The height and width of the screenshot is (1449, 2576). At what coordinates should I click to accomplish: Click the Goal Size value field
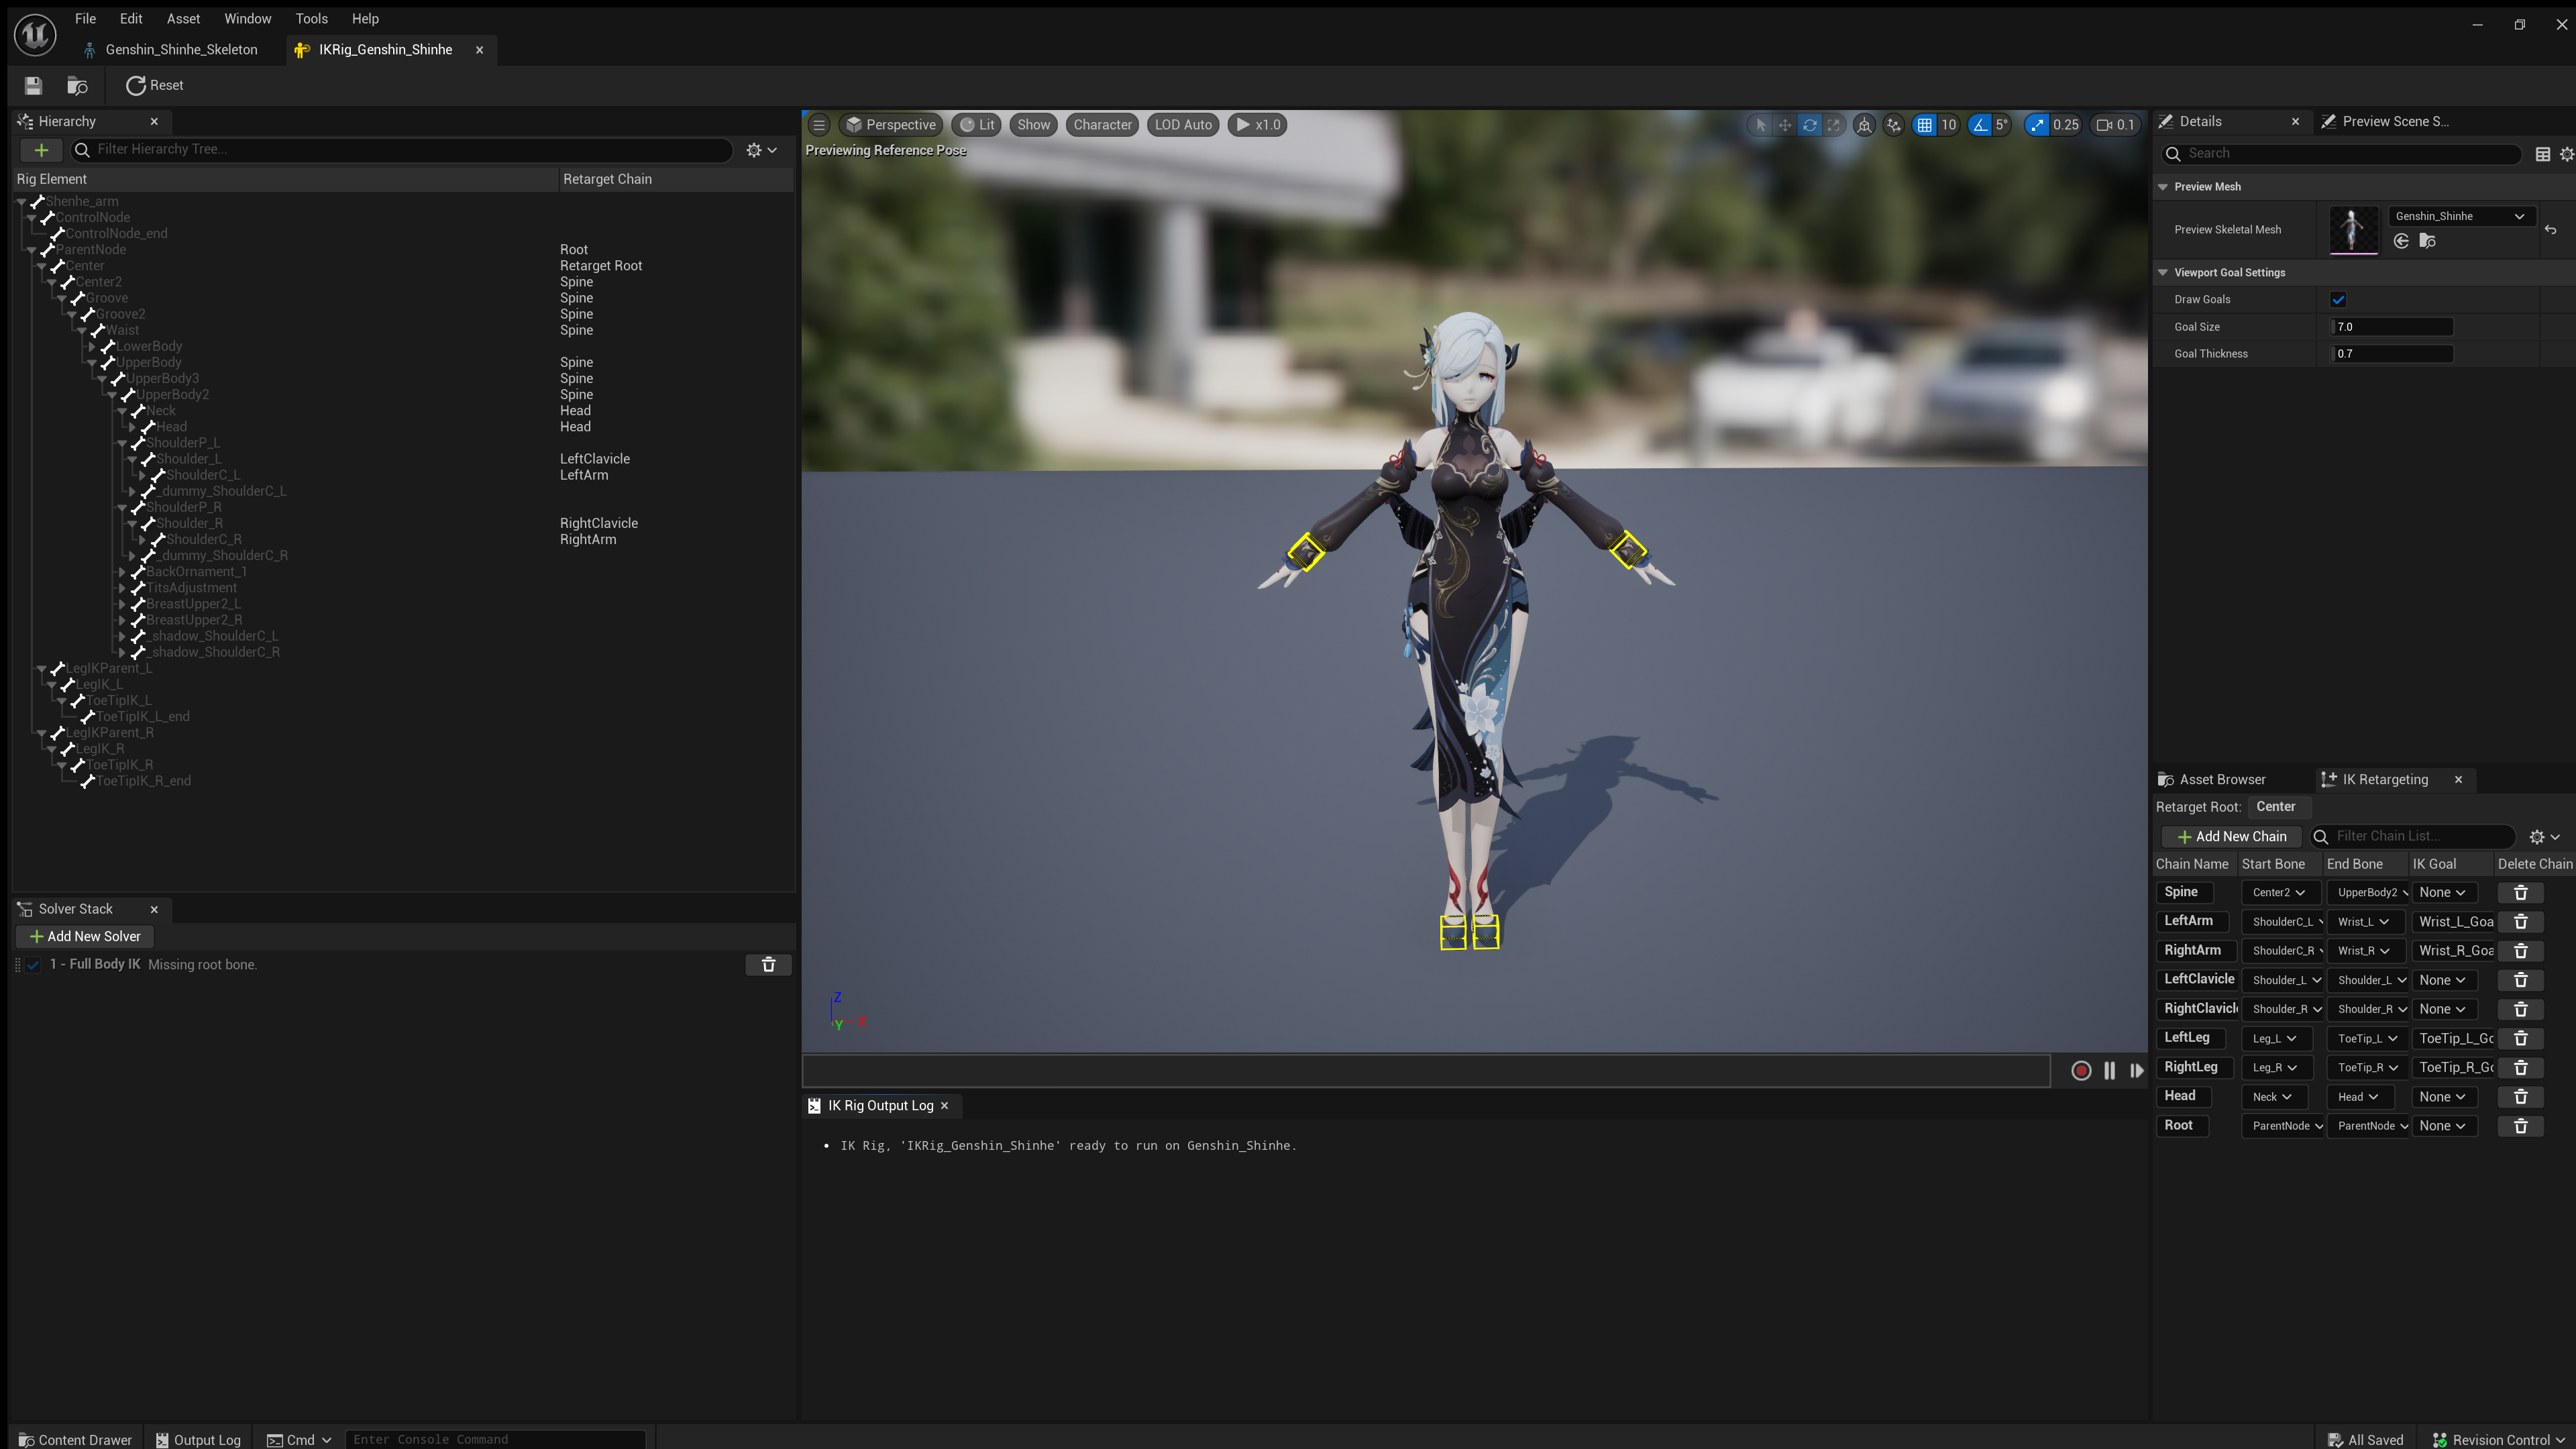point(2390,327)
